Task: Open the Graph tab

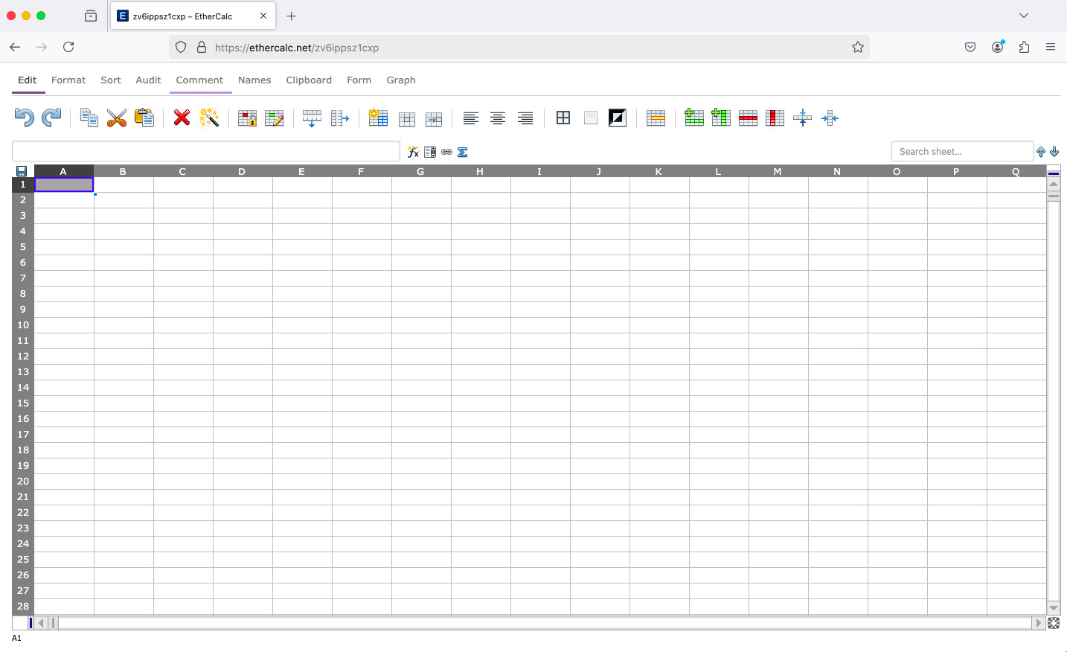Action: pyautogui.click(x=401, y=80)
